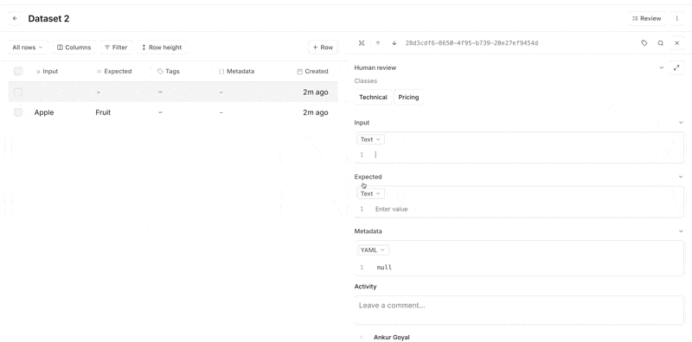Select the Pricing class
Screen dimensions: 692x342
[408, 97]
